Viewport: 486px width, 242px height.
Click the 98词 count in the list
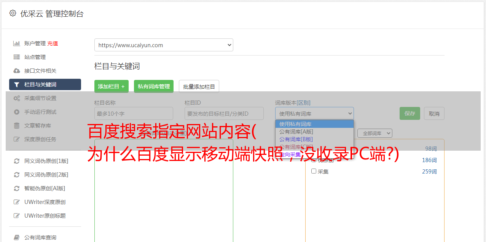(x=431, y=149)
